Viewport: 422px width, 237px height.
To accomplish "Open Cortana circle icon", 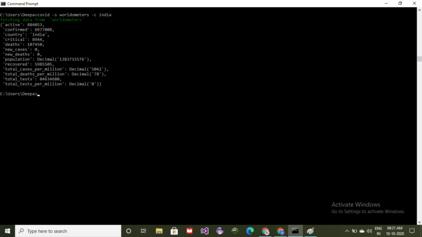I will pyautogui.click(x=128, y=231).
